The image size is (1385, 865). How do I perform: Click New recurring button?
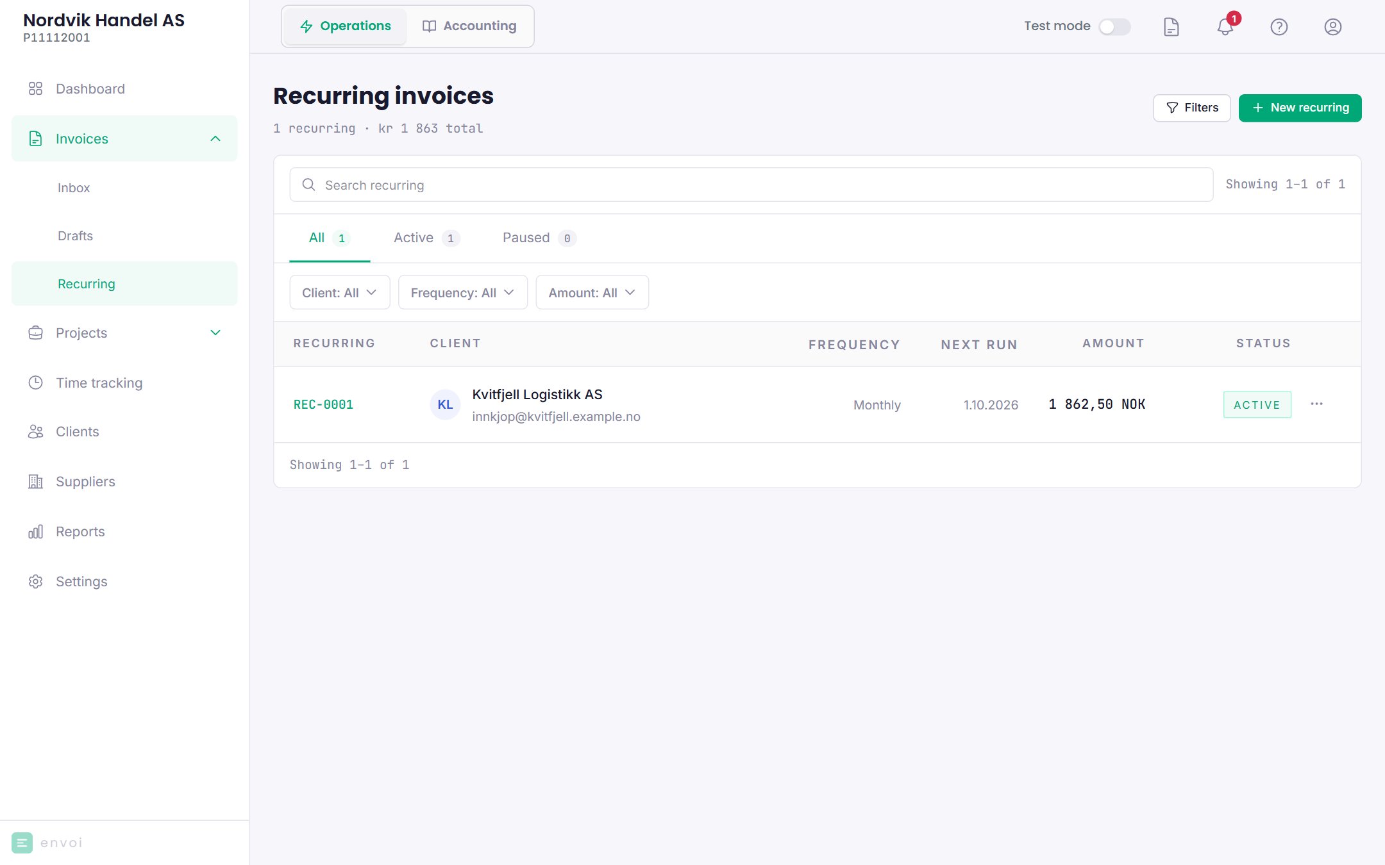1300,108
